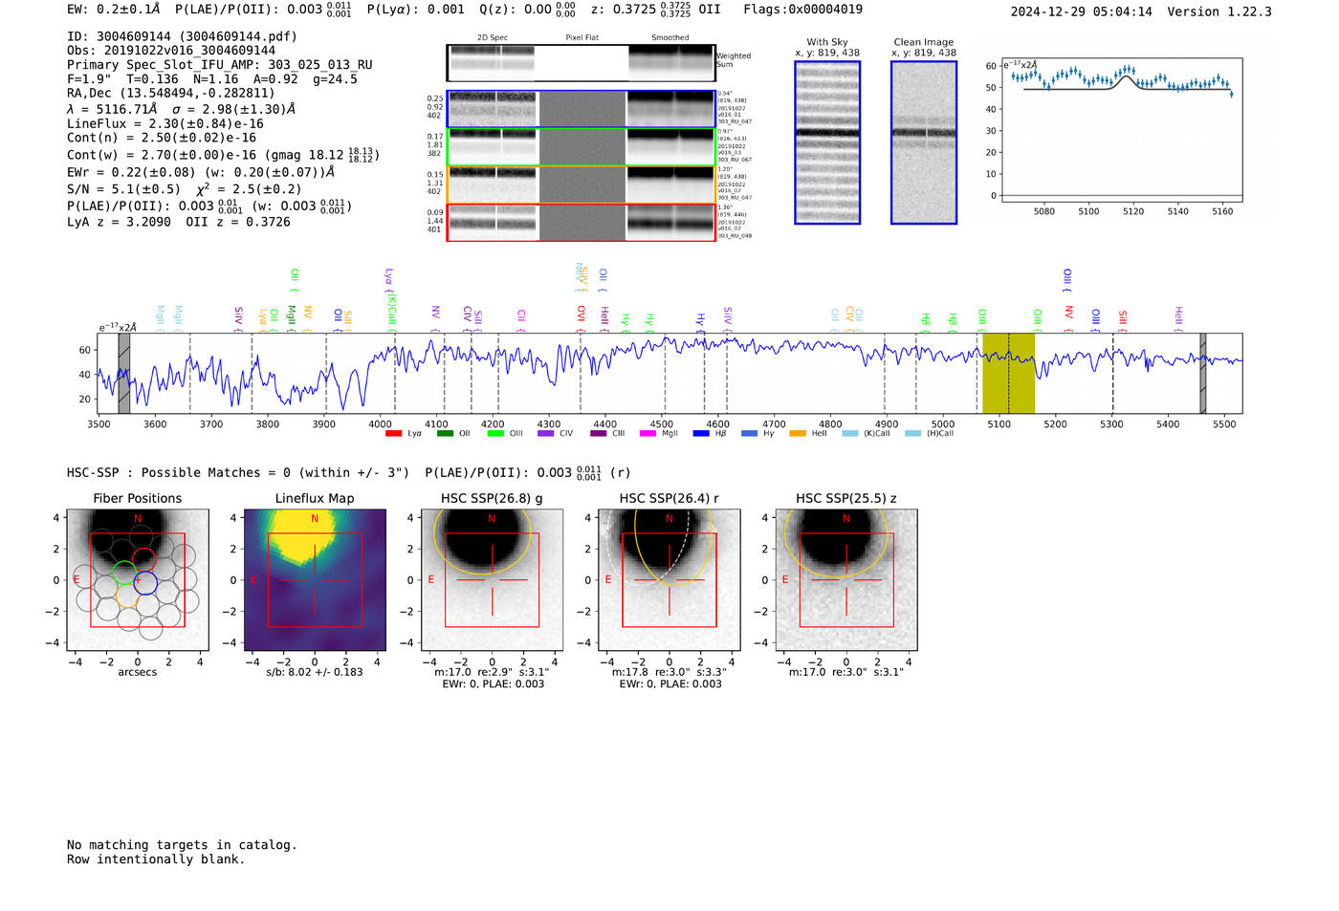
Task: Click the With Sky image panel
Action: pyautogui.click(x=827, y=142)
